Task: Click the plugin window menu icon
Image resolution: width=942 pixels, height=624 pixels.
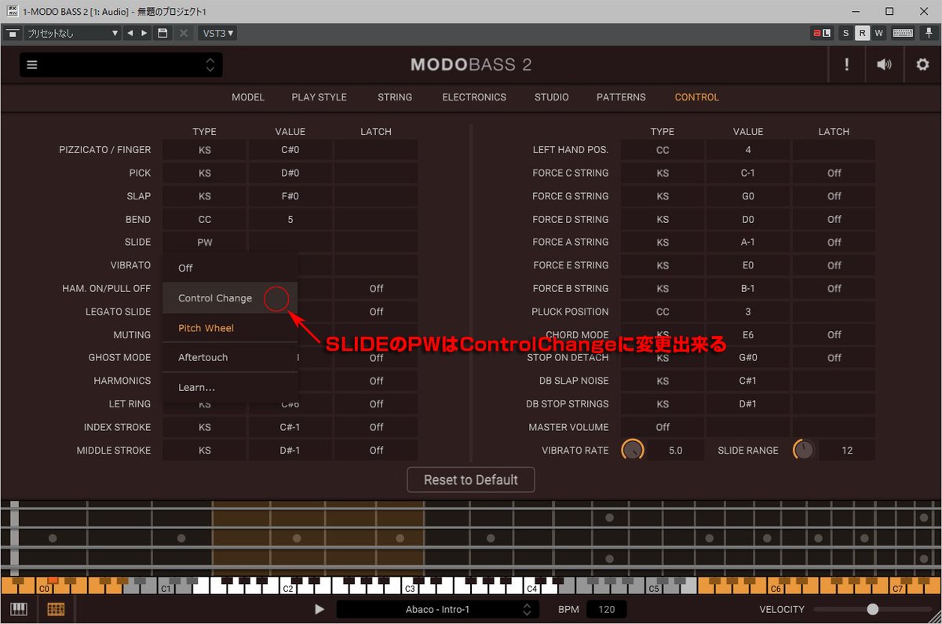Action: tap(12, 33)
